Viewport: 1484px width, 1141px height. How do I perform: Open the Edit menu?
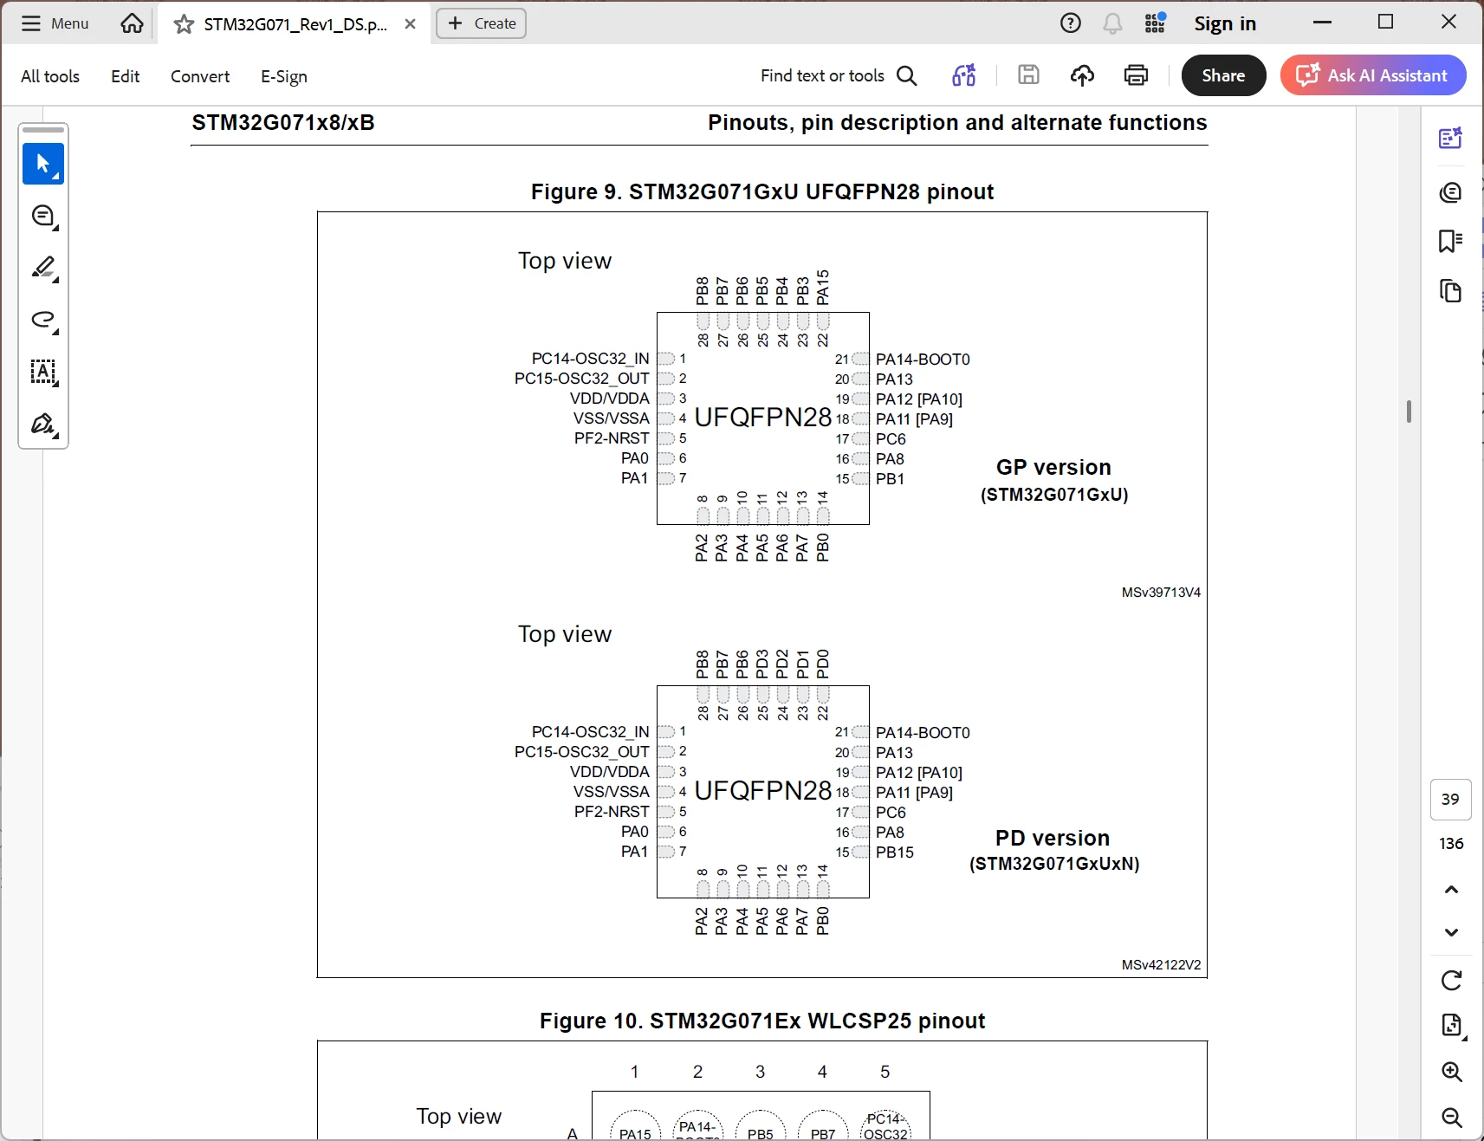coord(126,76)
